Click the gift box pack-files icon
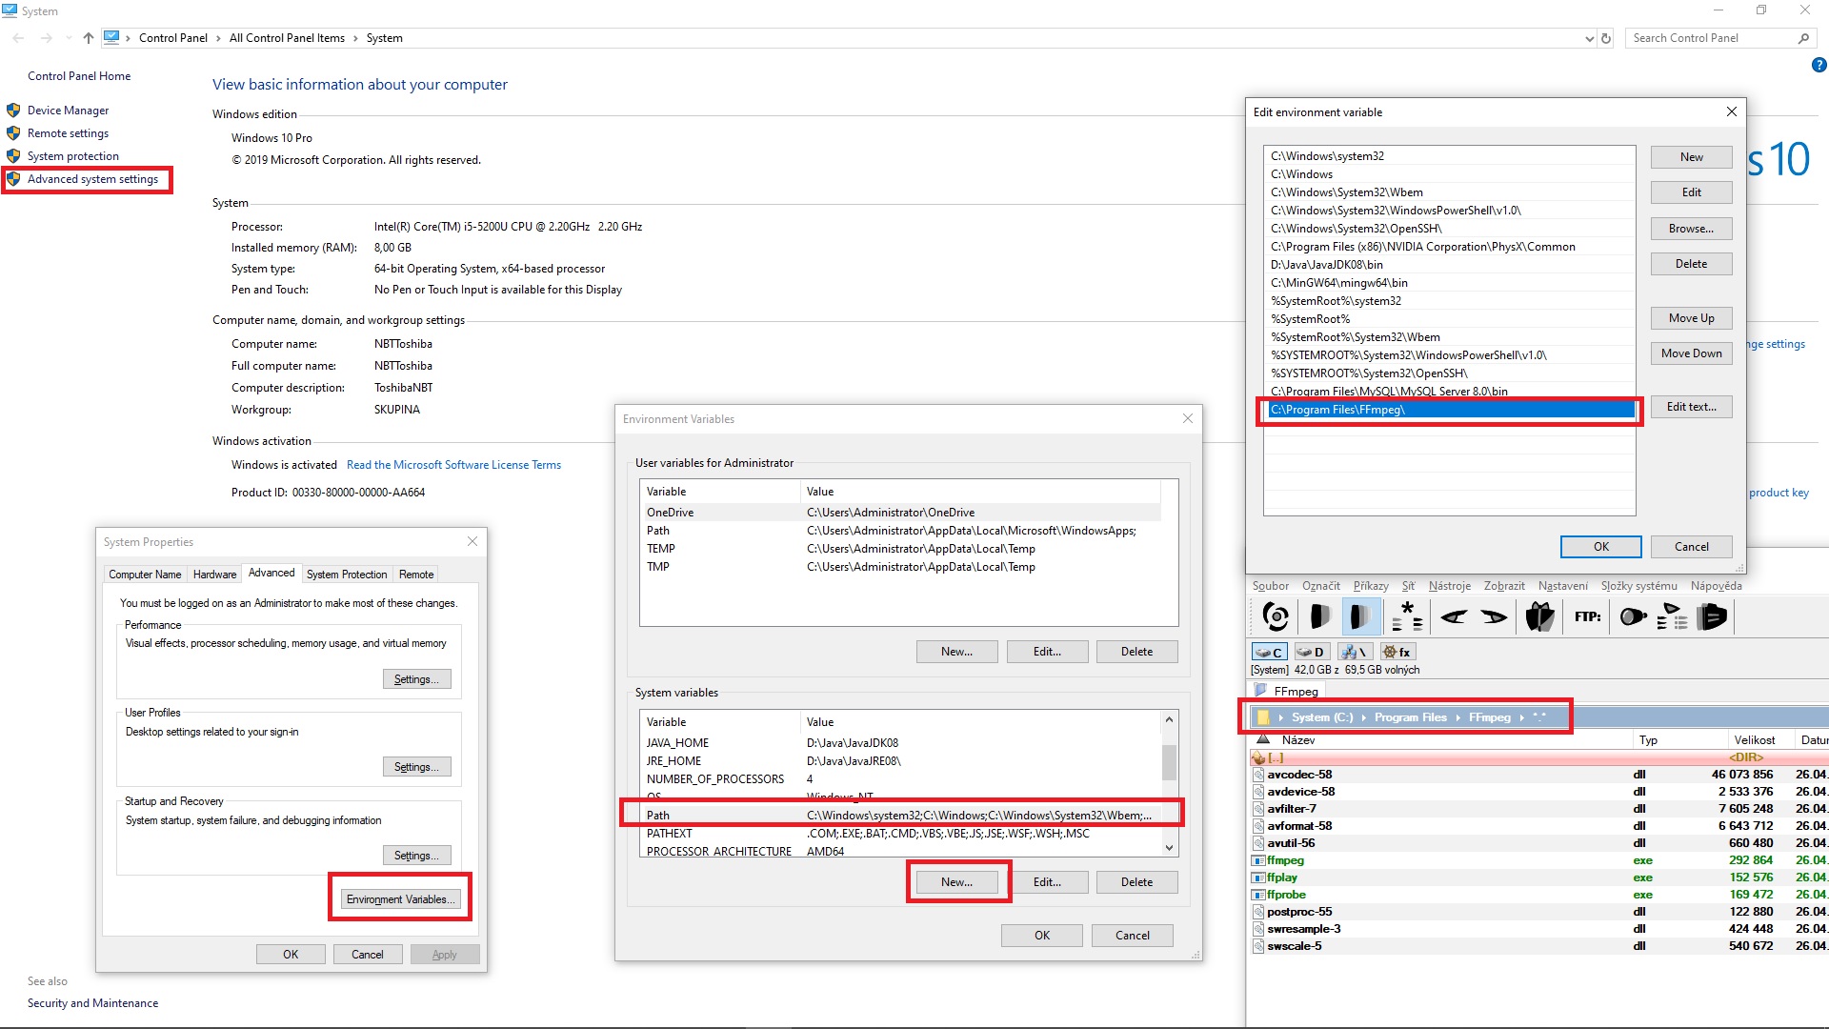Screen dimensions: 1829x1029 [1539, 617]
